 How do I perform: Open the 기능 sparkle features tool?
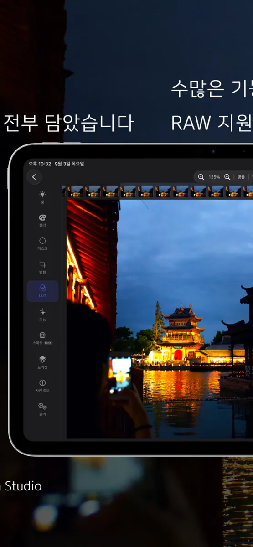click(42, 315)
